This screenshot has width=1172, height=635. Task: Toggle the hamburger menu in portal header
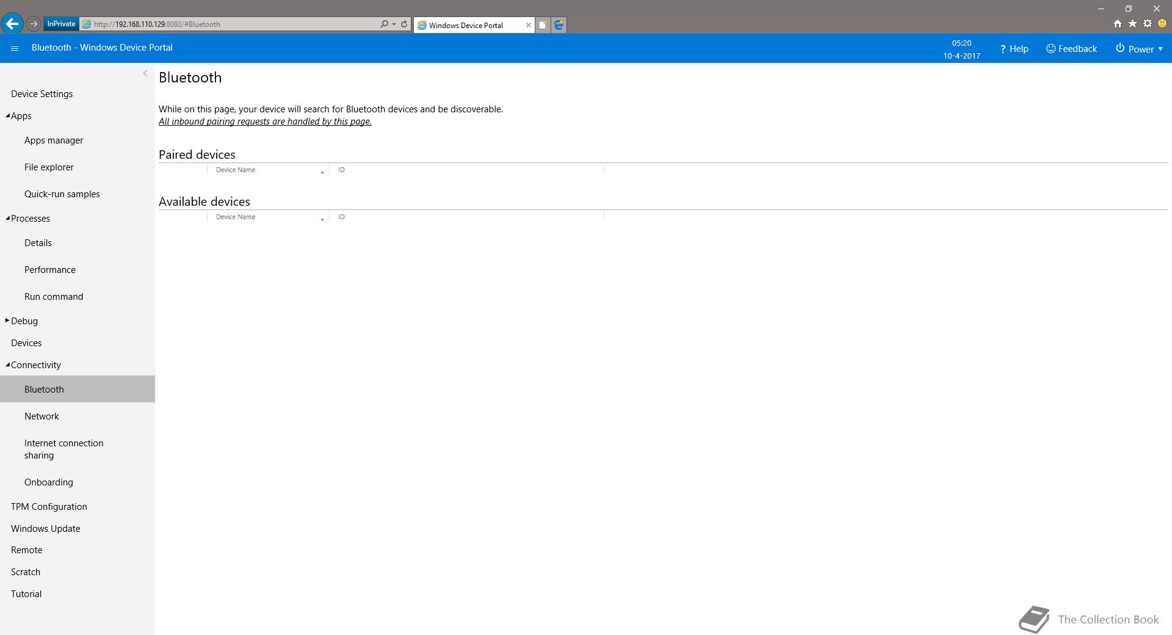pos(15,48)
